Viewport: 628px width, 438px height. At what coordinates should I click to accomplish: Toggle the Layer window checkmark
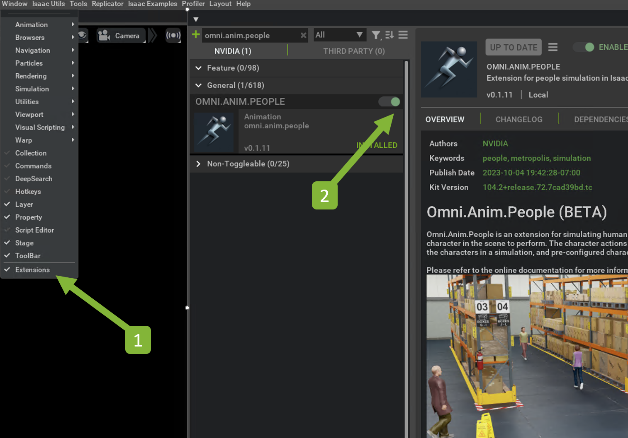coord(39,205)
